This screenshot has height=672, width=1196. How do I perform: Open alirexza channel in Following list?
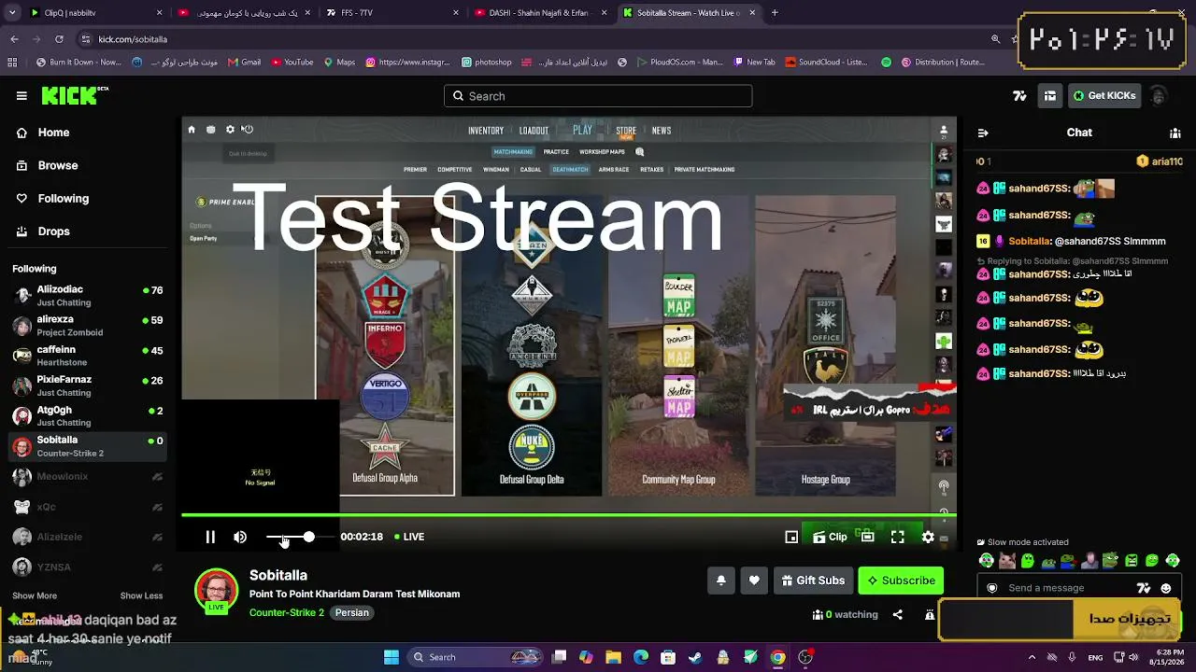(89, 326)
